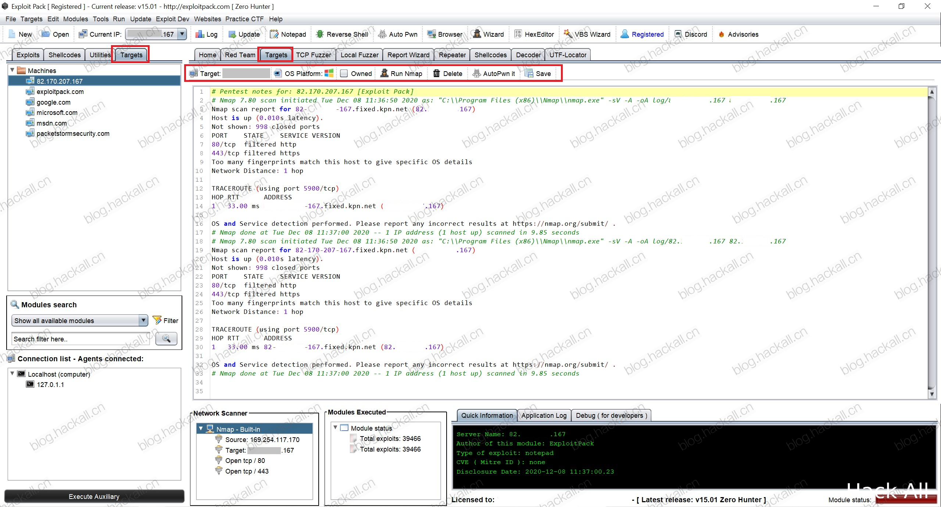Collapse the Machines tree node
This screenshot has width=941, height=507.
pyautogui.click(x=12, y=70)
